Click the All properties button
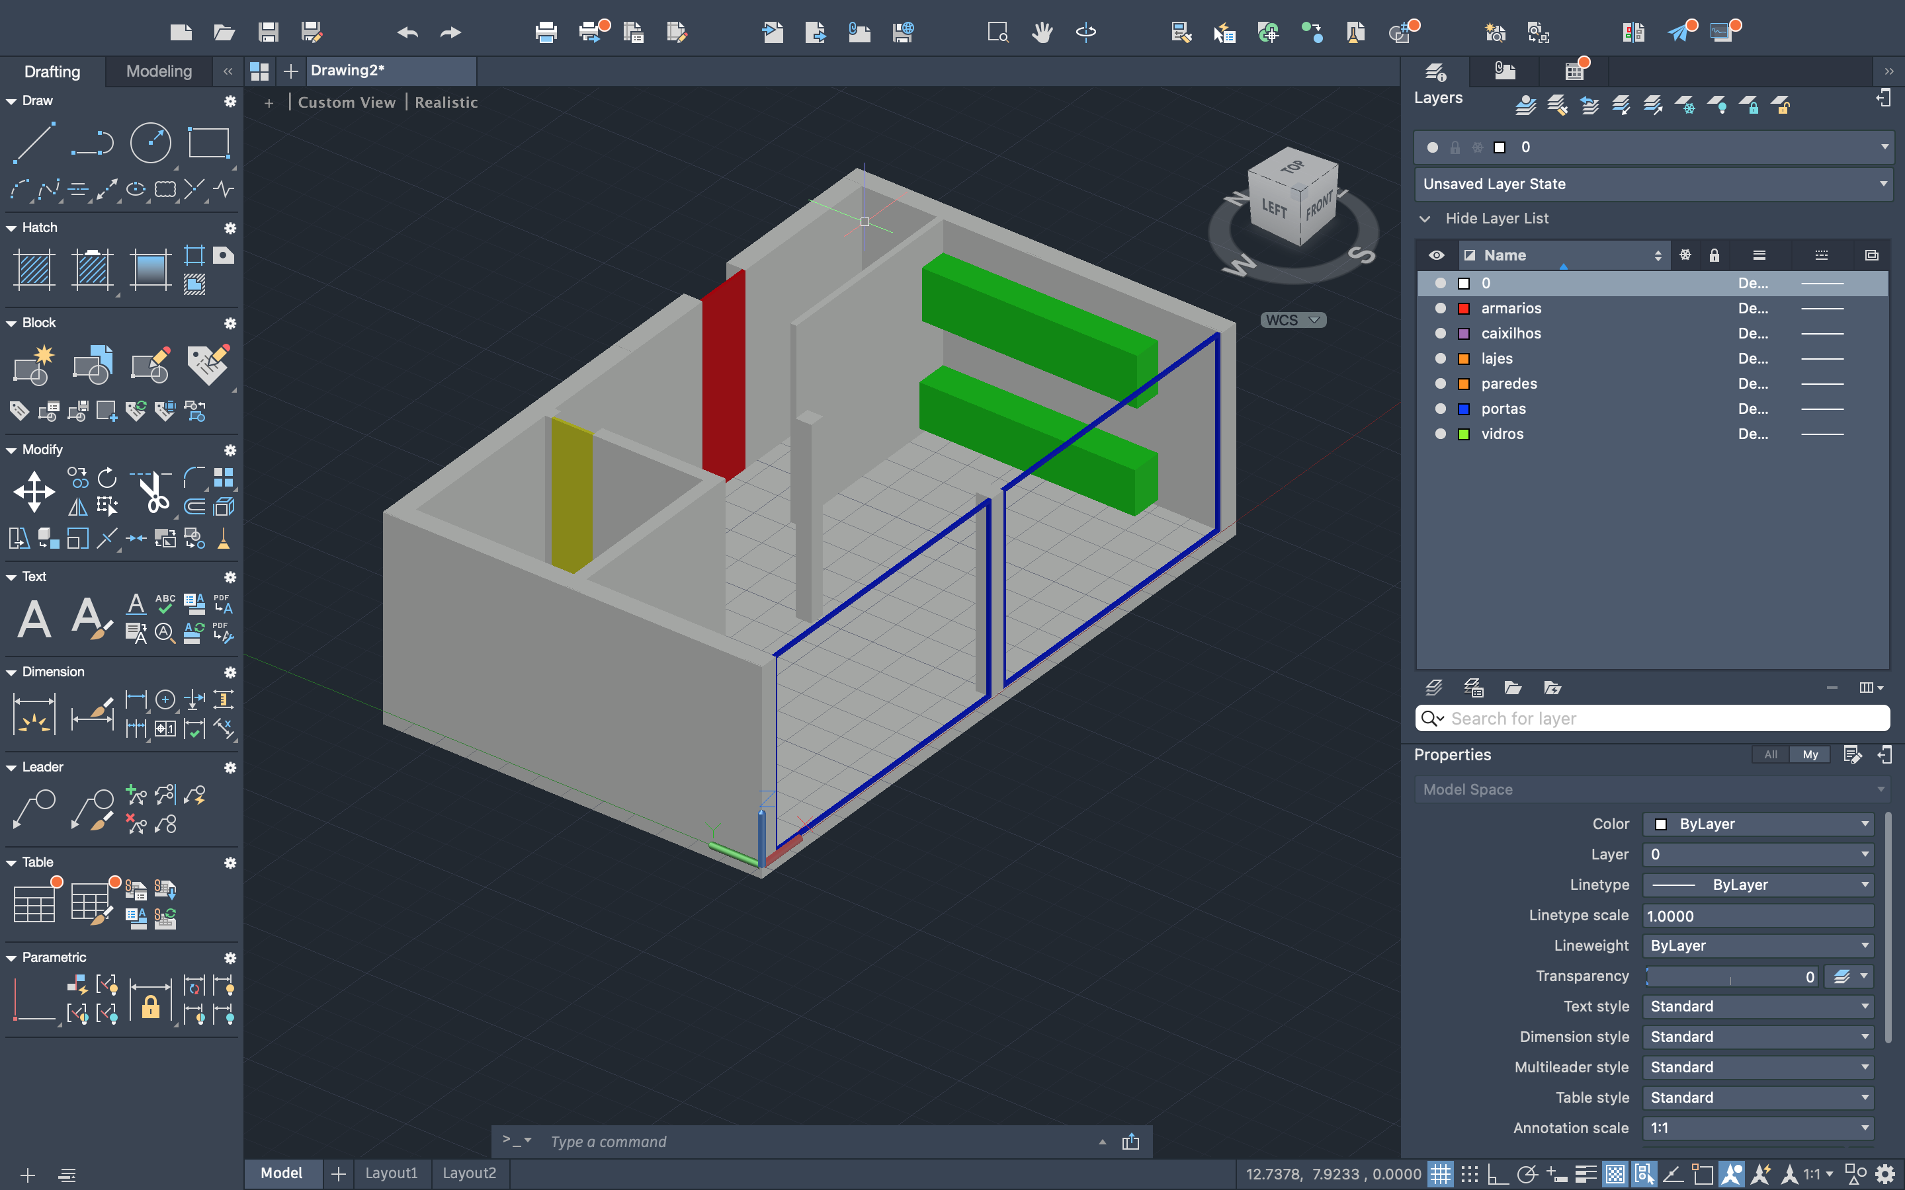Image resolution: width=1905 pixels, height=1190 pixels. pos(1769,755)
